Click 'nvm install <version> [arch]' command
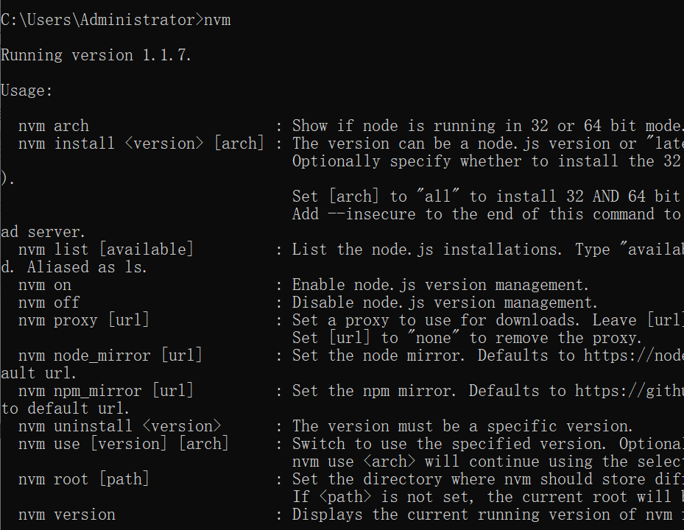This screenshot has height=530, width=684. click(x=141, y=144)
